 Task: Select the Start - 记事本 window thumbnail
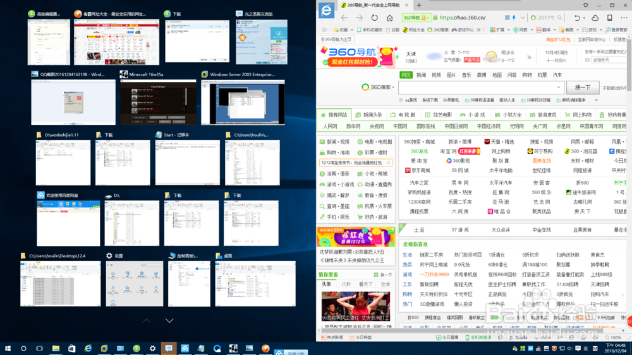click(x=188, y=163)
